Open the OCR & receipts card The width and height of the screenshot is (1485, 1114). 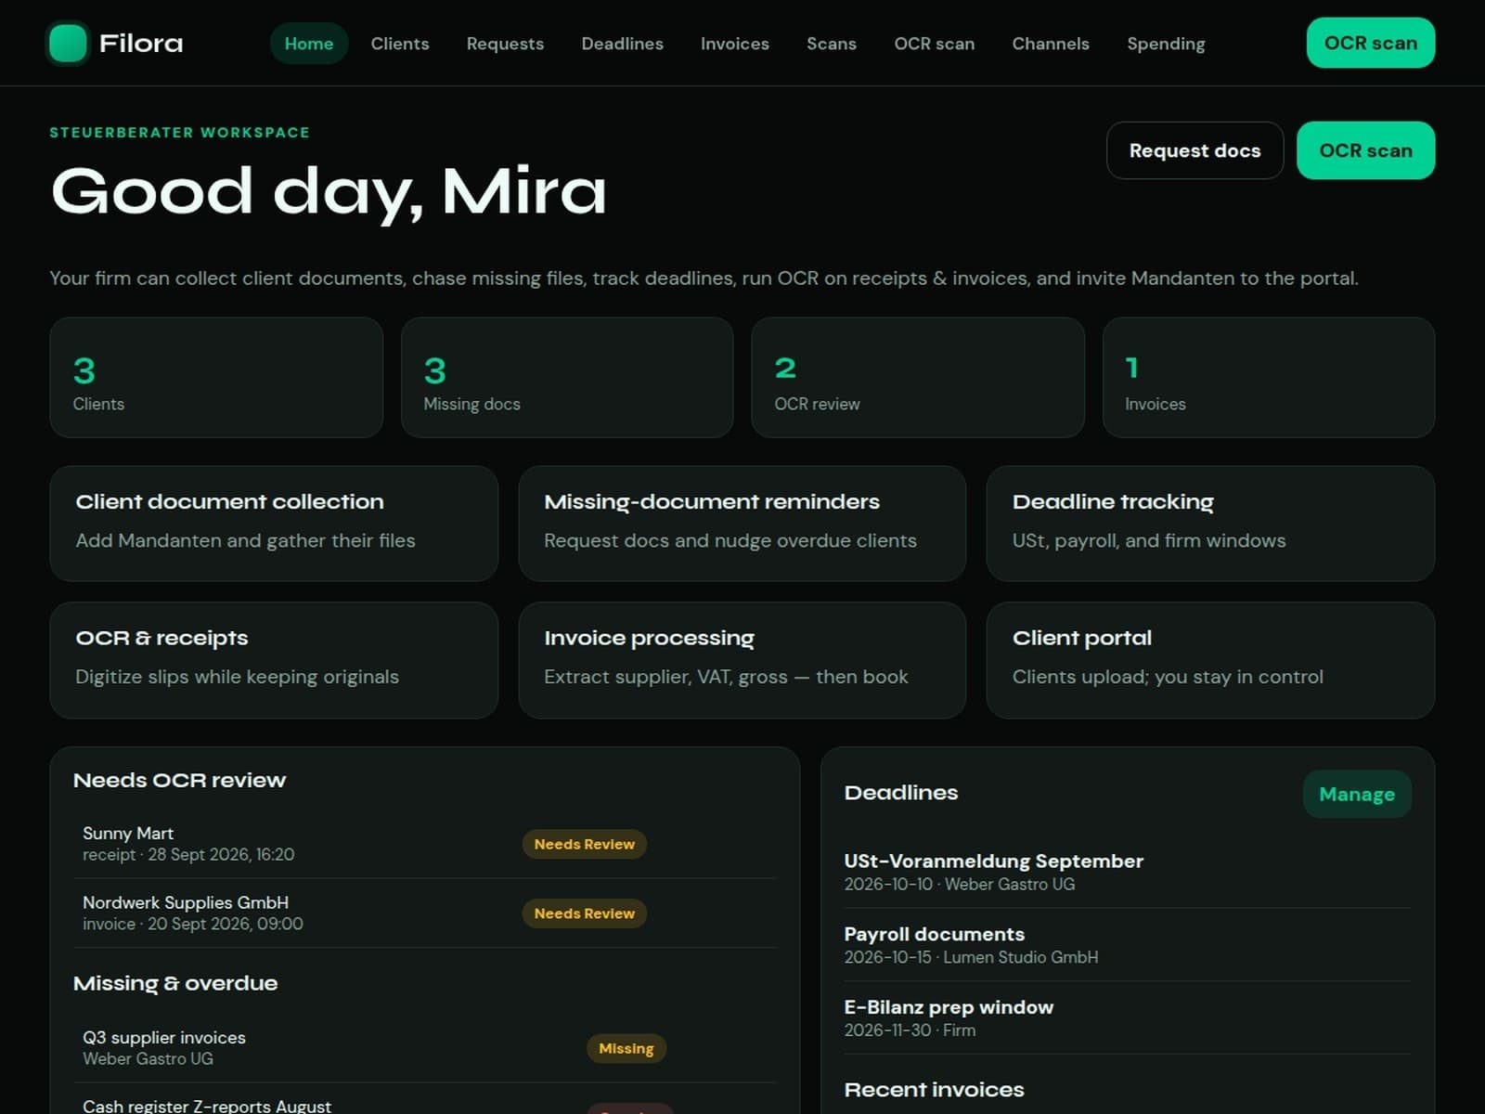tap(274, 660)
